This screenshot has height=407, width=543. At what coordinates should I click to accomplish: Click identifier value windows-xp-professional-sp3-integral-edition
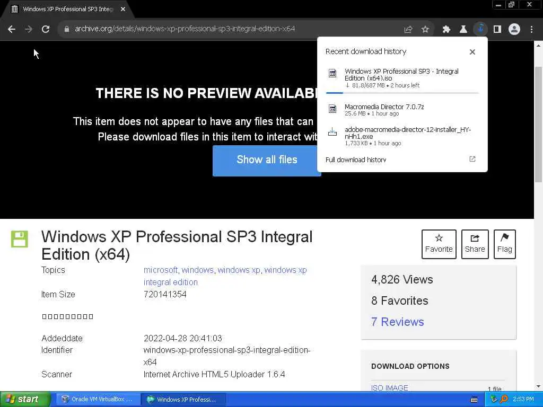click(x=227, y=356)
